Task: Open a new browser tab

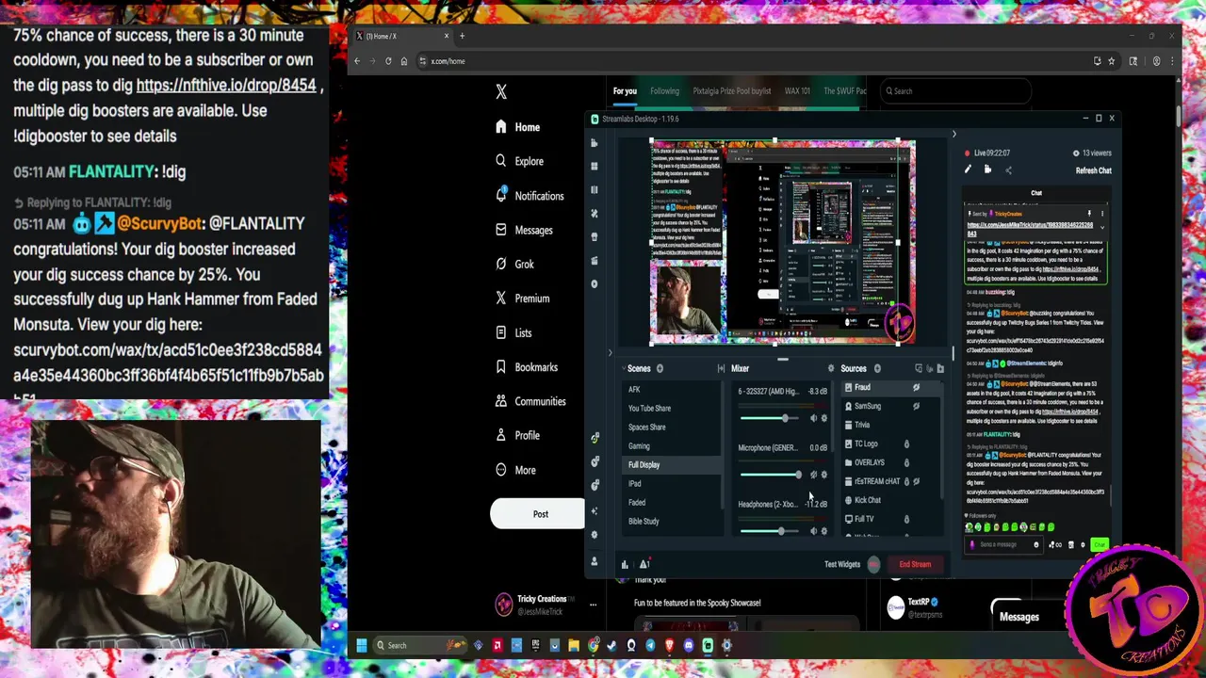Action: (462, 36)
